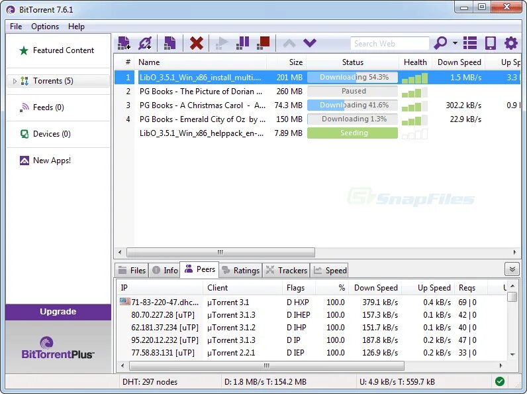
Task: Select peer 80.70.227.28 [uTP] row
Action: coord(311,315)
